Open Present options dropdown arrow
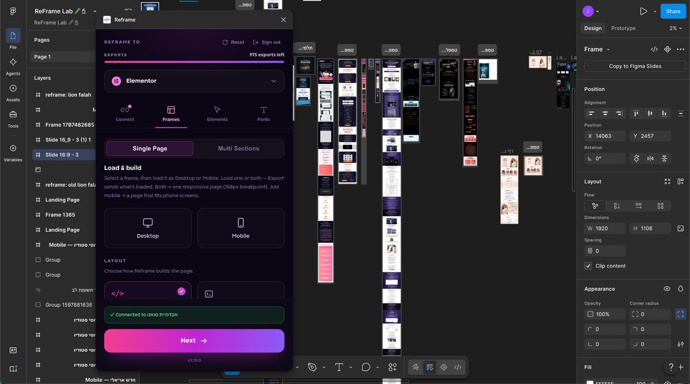Screen dimensions: 690x384 pyautogui.click(x=655, y=11)
